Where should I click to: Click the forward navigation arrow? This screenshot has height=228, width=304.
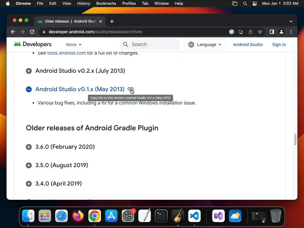(23, 32)
